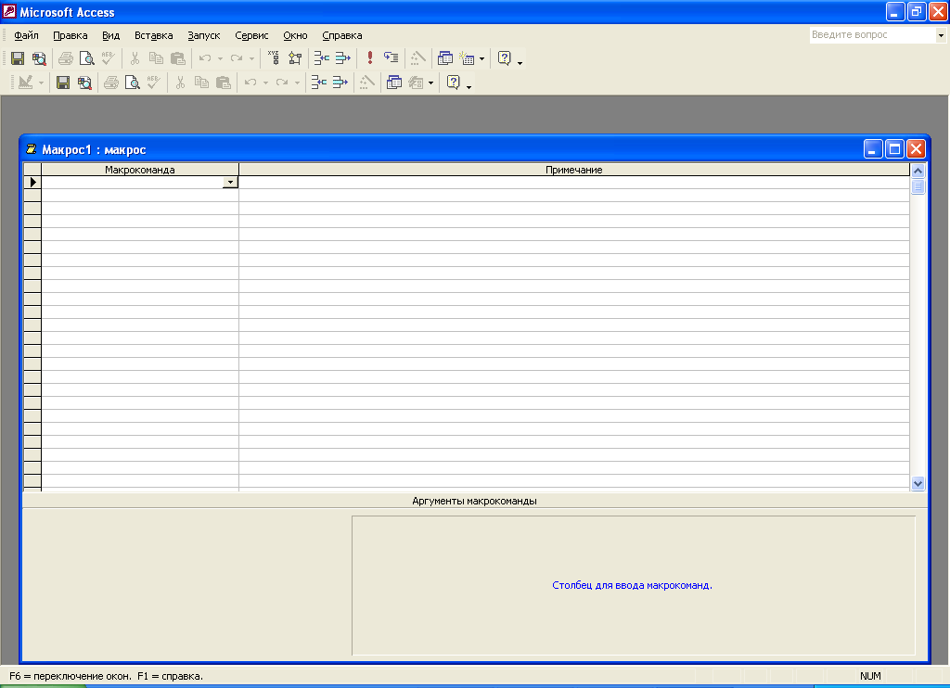
Task: Click the Макрокоманда column header
Action: (140, 170)
